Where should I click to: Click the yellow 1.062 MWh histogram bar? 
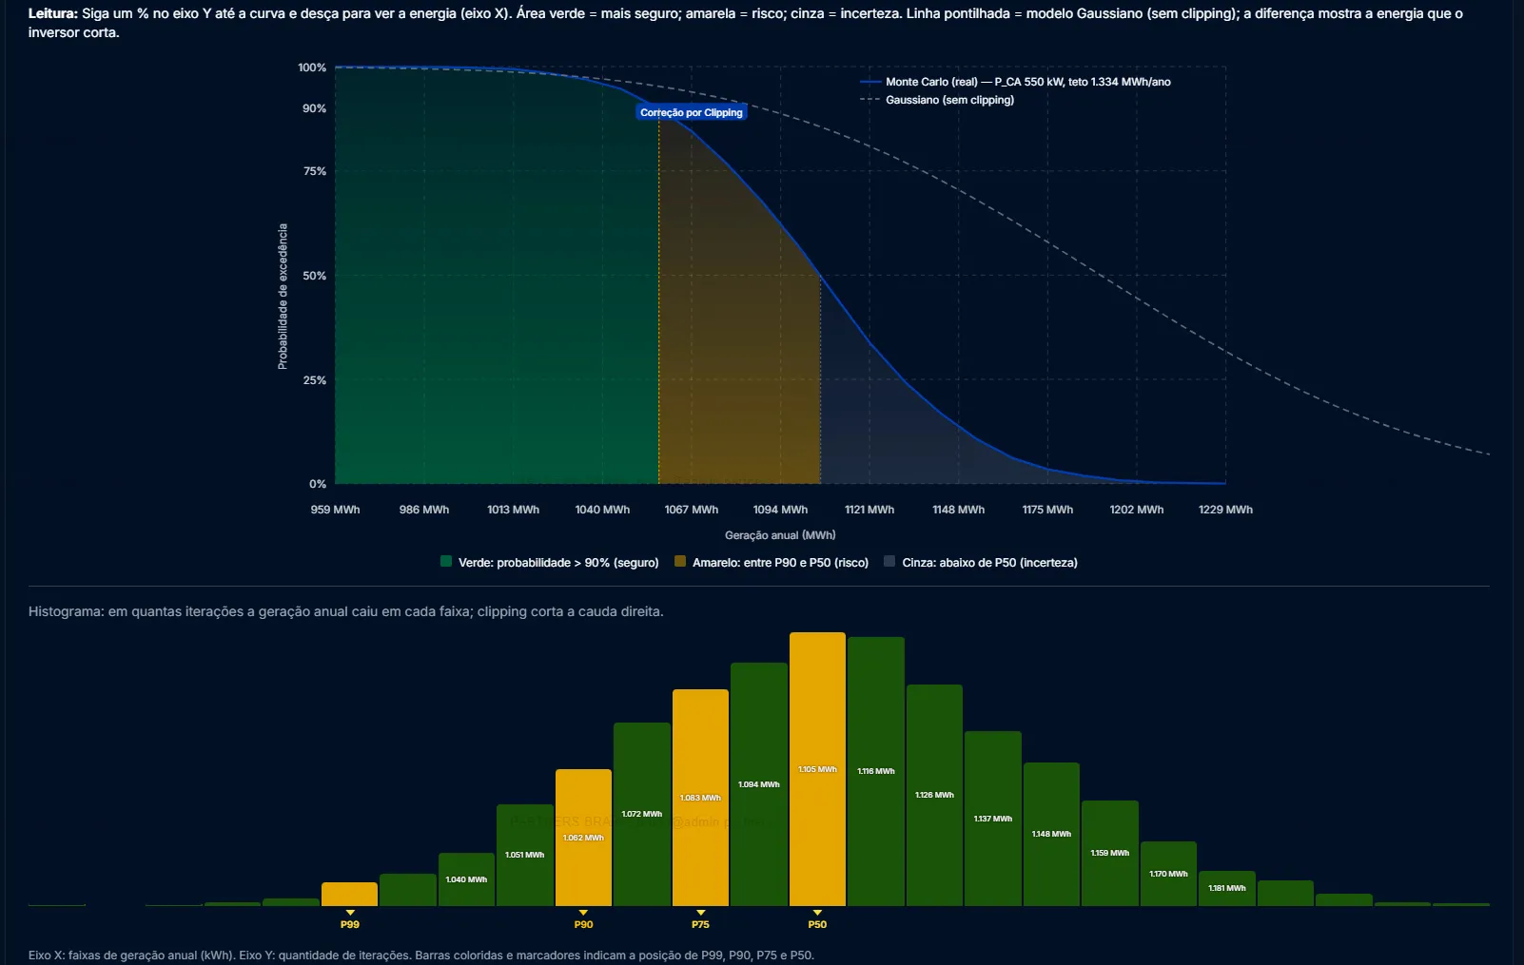(583, 838)
